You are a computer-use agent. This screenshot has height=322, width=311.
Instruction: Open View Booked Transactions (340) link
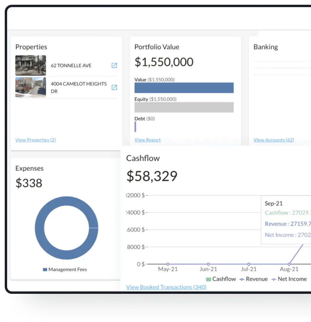166,287
